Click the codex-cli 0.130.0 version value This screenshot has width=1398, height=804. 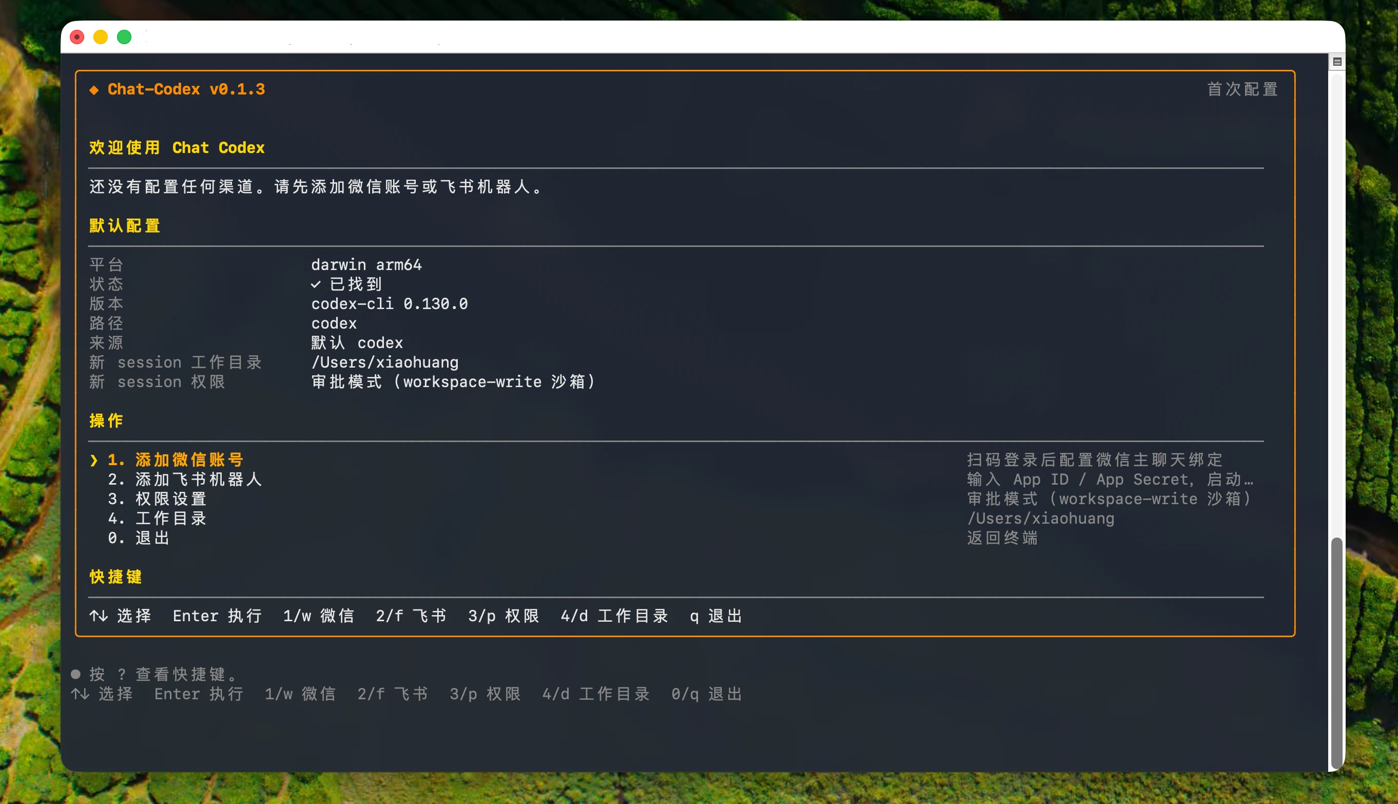click(x=389, y=304)
